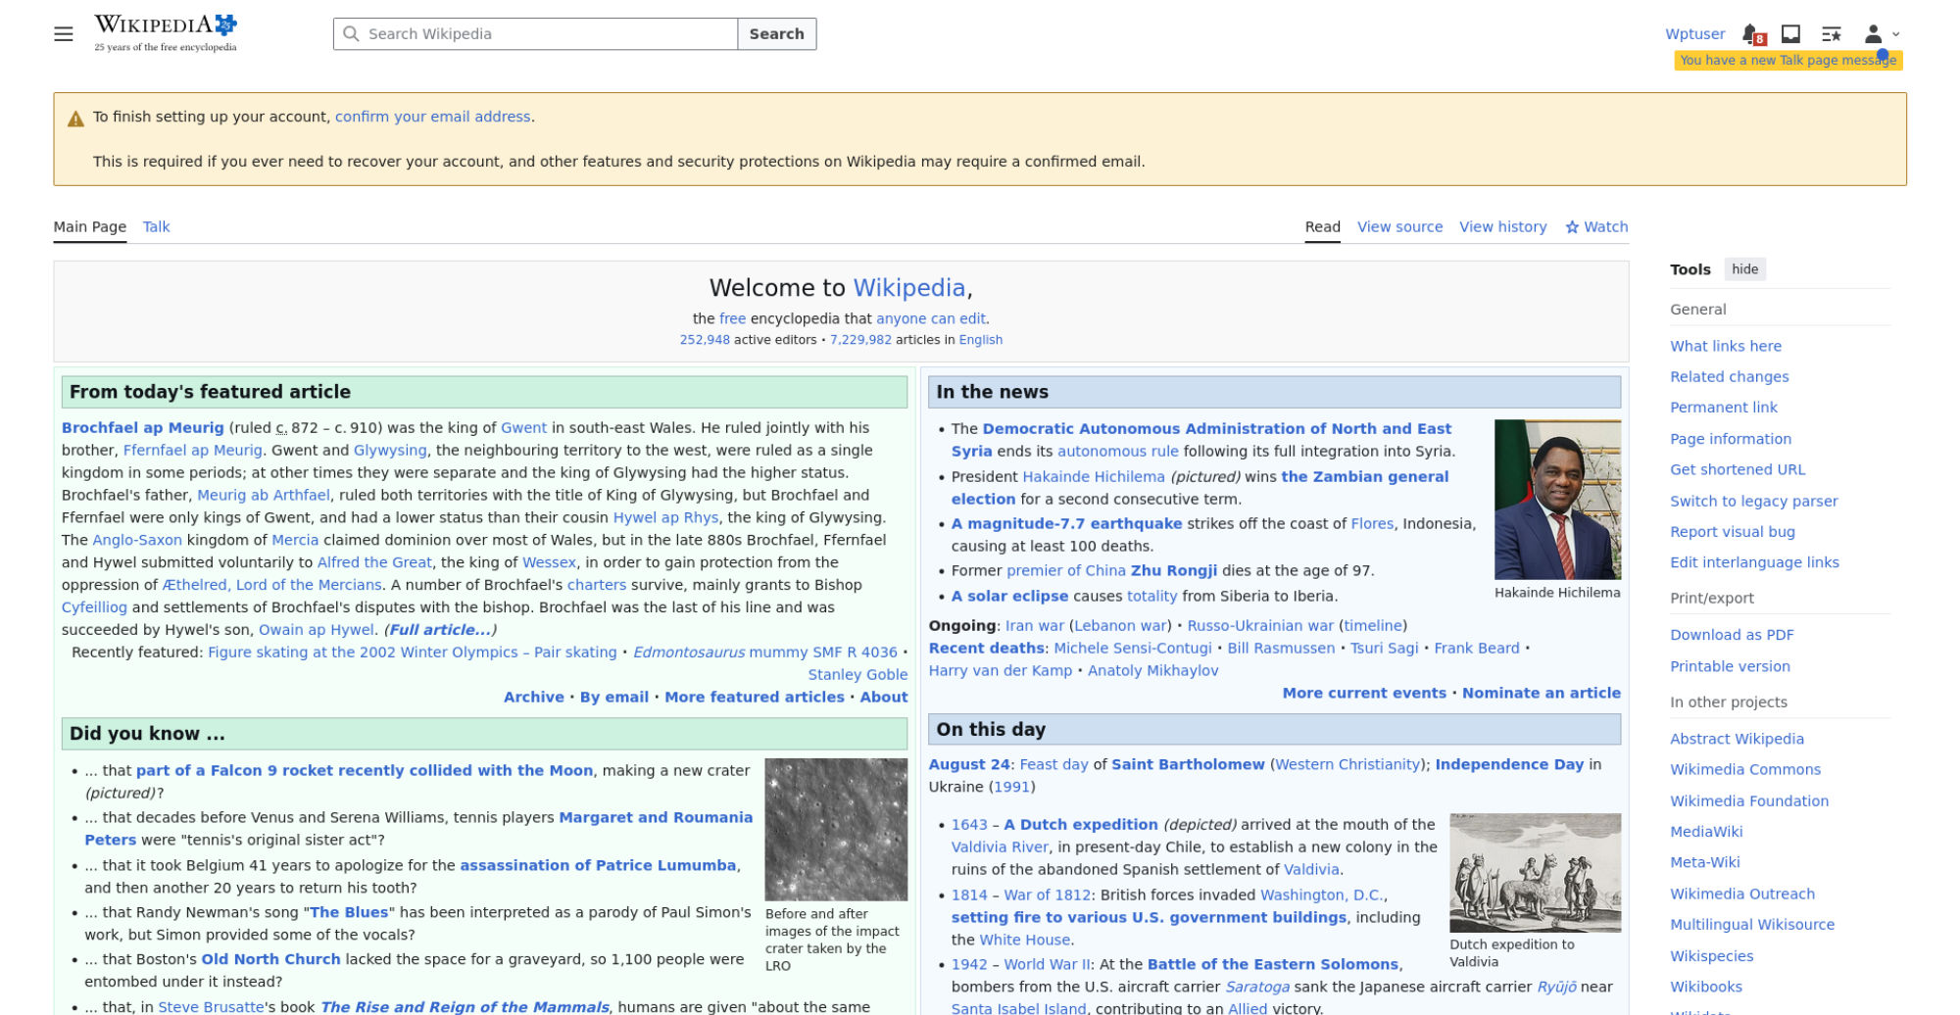The height and width of the screenshot is (1015, 1960).
Task: Open Related changes
Action: tap(1730, 377)
